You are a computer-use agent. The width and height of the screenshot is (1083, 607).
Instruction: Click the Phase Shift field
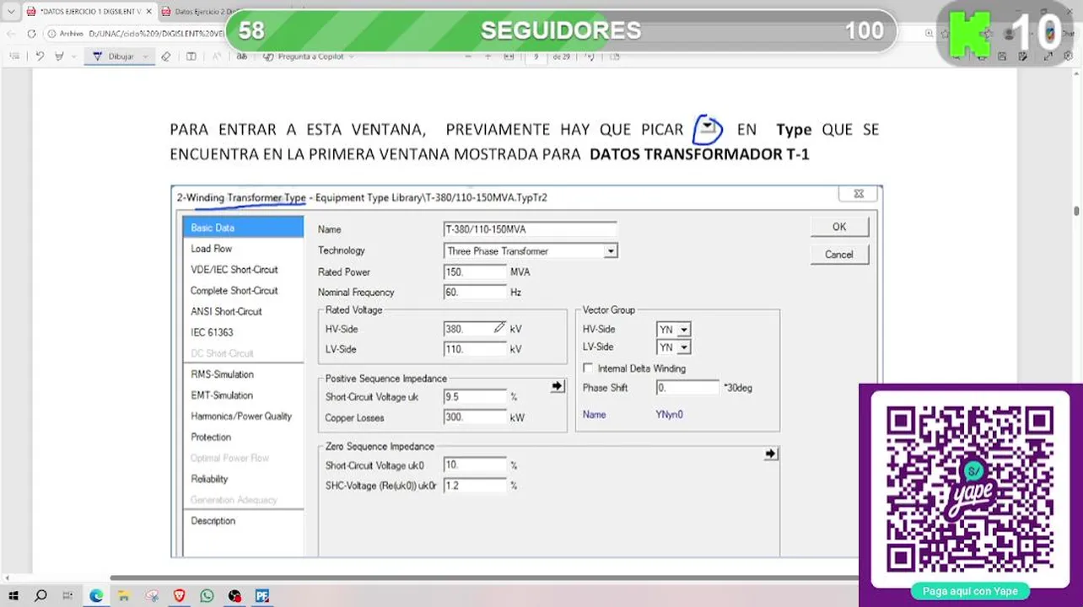coord(687,388)
